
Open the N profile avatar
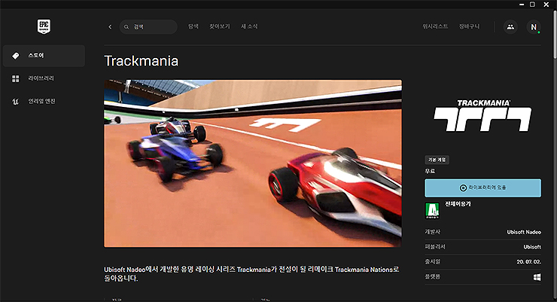(x=534, y=26)
